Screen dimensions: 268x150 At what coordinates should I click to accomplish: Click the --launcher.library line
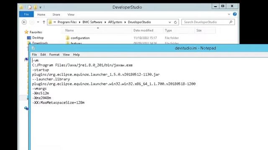(x=51, y=79)
